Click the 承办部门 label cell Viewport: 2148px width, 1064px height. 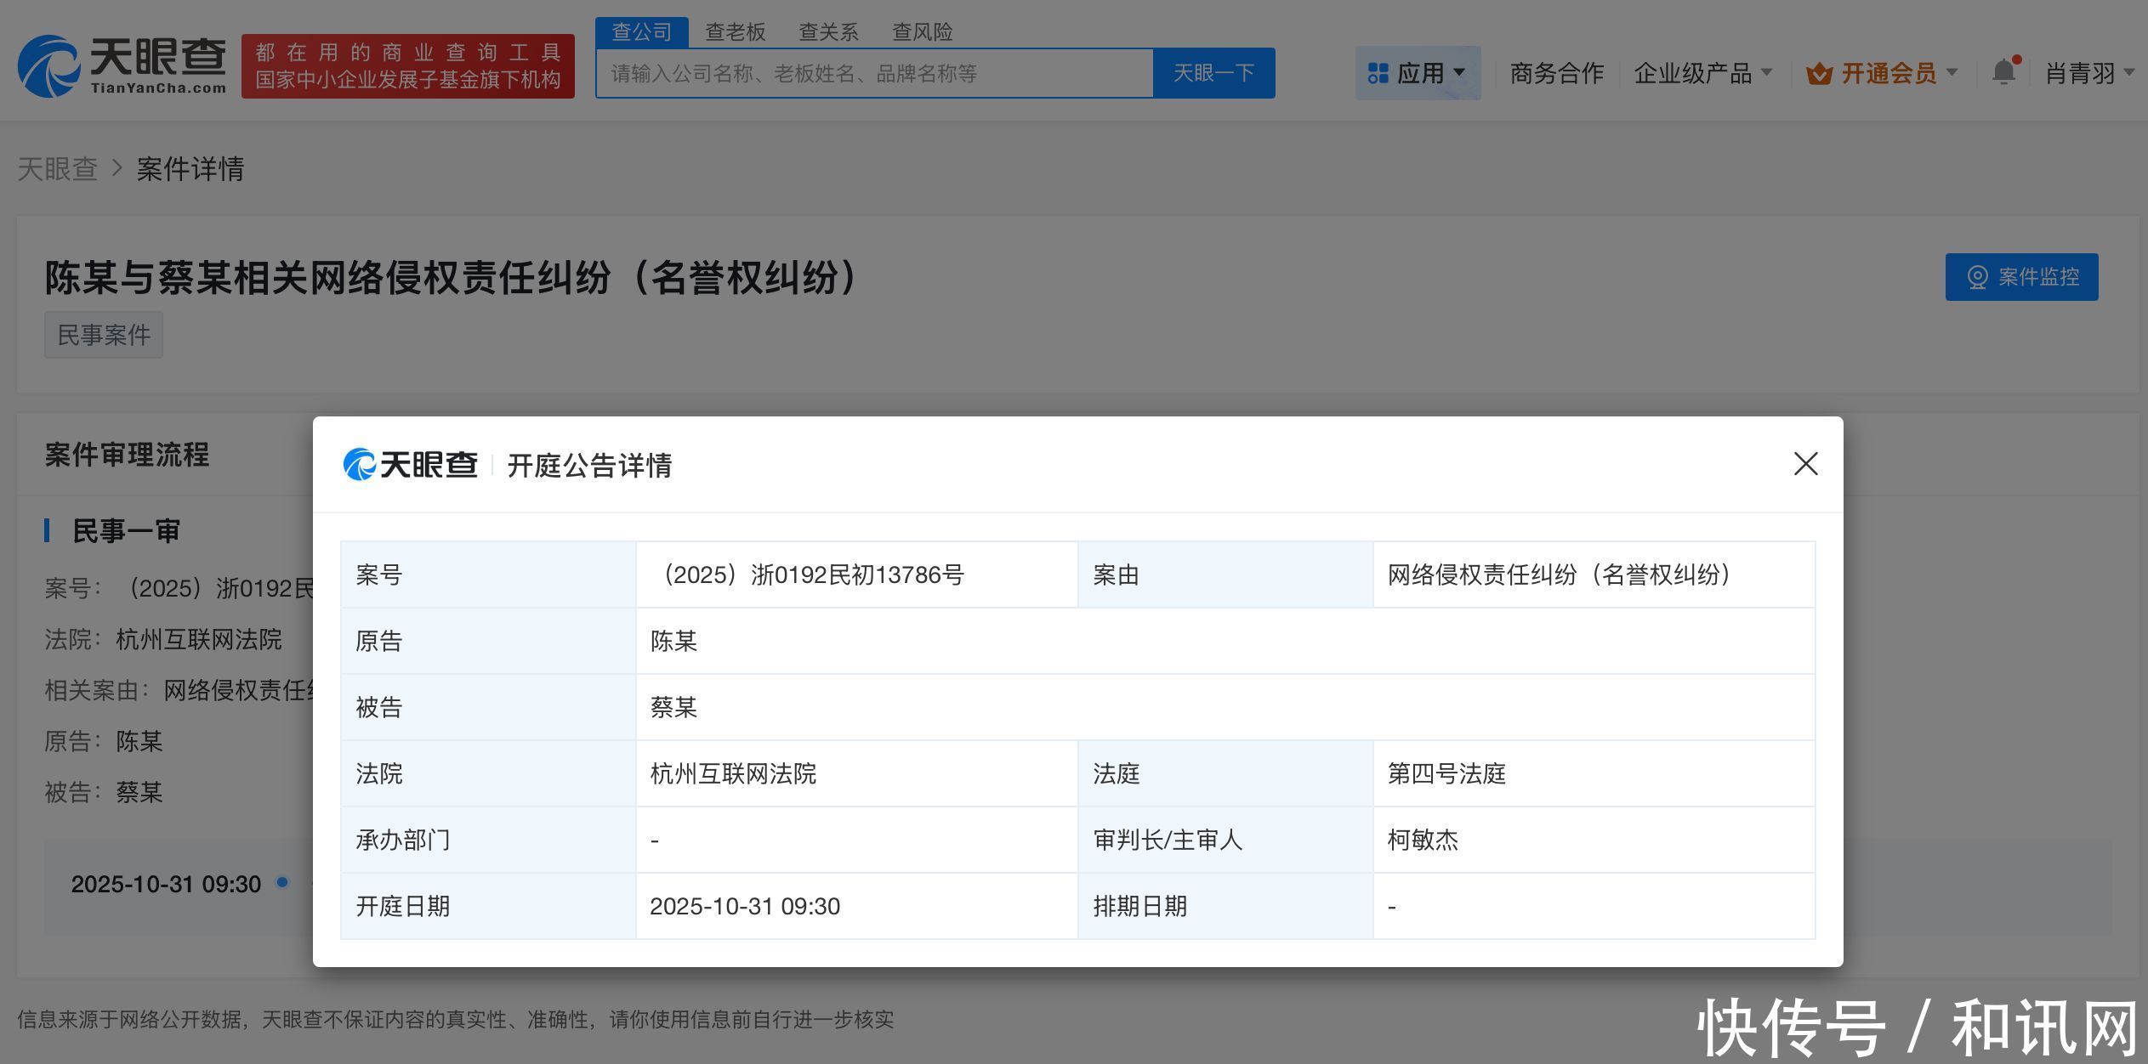[x=488, y=840]
